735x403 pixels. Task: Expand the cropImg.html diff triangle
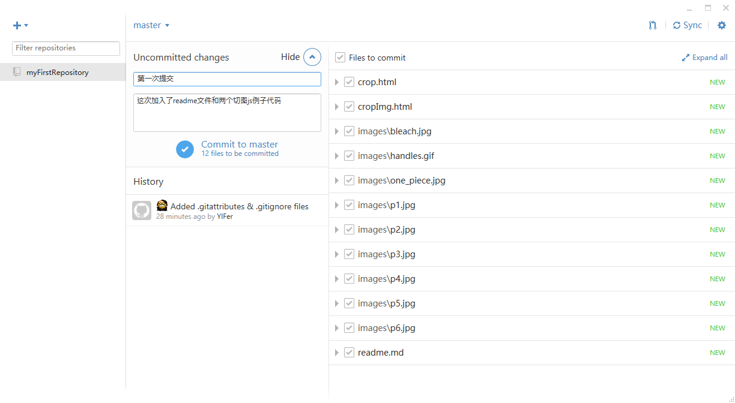pos(337,107)
